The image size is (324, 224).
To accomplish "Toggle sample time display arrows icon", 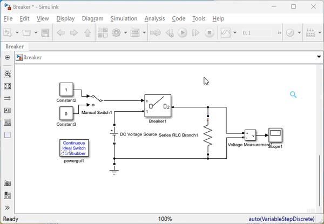I will 8,98.
